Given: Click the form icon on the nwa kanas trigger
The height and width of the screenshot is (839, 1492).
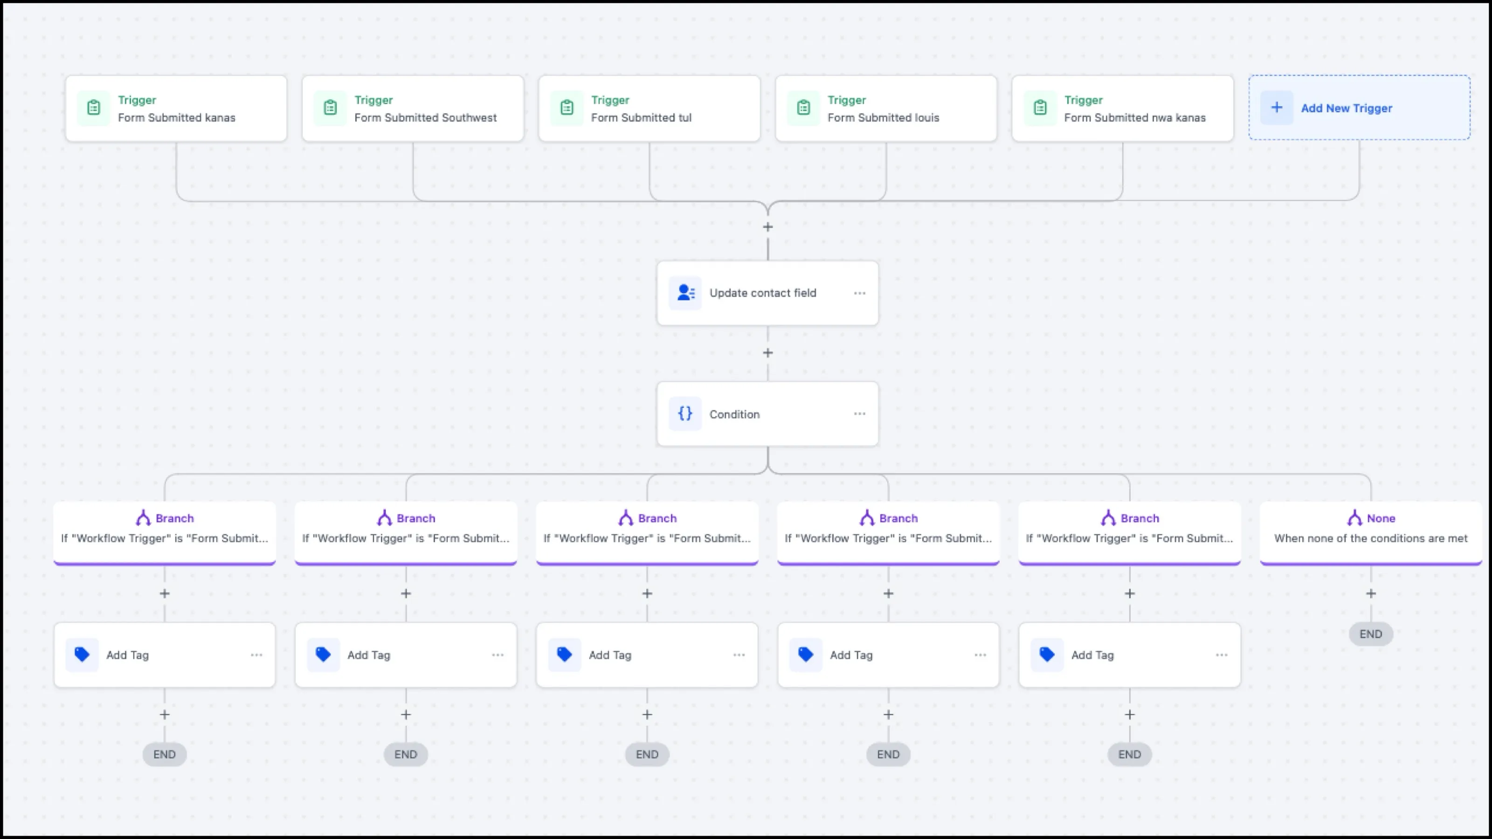Looking at the screenshot, I should (x=1040, y=108).
